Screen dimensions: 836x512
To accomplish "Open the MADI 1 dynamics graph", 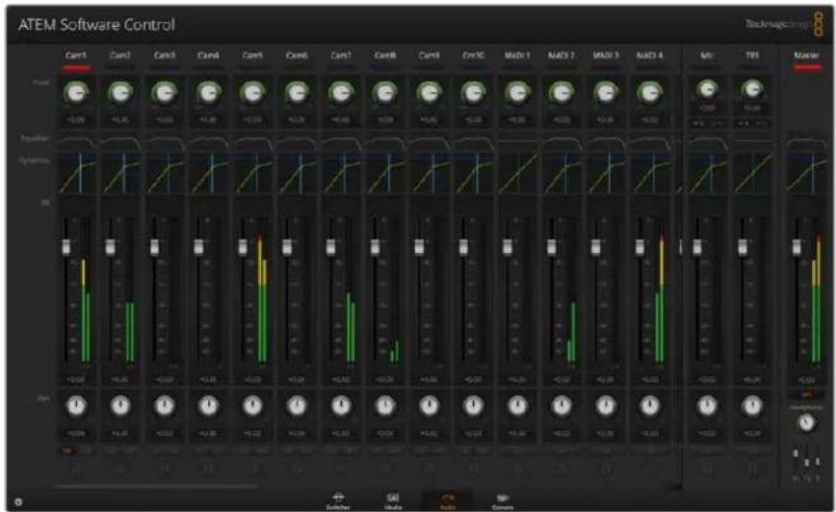I will tap(517, 172).
